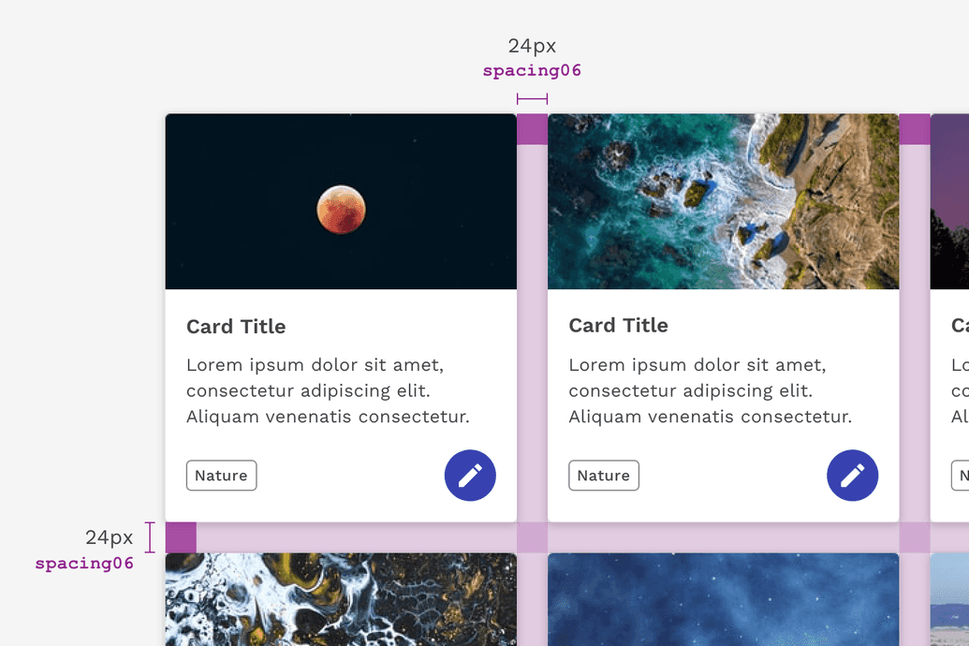Click the vertical measurement bracket left of the cards
Viewport: 969px width, 646px height.
[x=150, y=537]
